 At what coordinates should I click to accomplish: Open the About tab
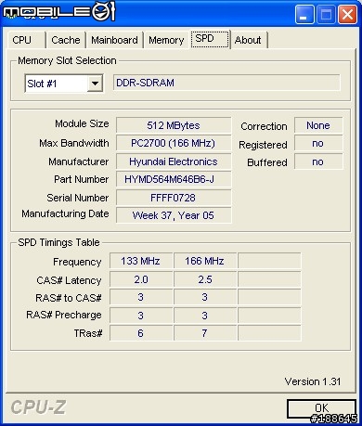click(249, 40)
